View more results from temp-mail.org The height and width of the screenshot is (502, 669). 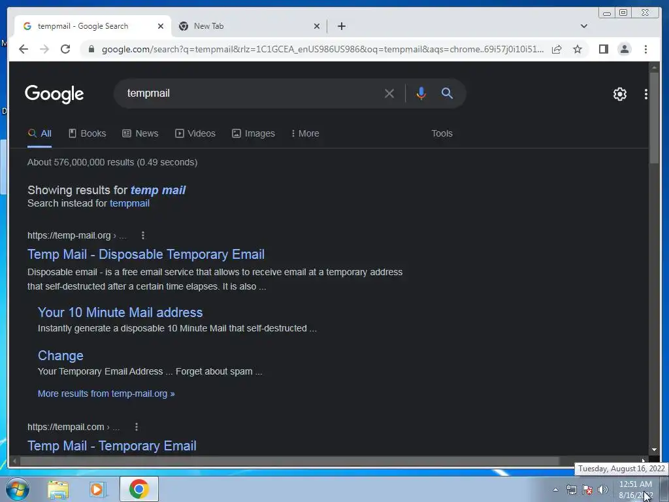(x=106, y=393)
